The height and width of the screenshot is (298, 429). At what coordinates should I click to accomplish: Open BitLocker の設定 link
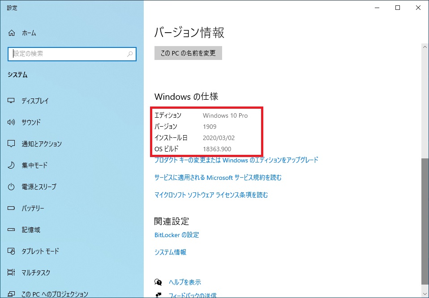tap(177, 235)
